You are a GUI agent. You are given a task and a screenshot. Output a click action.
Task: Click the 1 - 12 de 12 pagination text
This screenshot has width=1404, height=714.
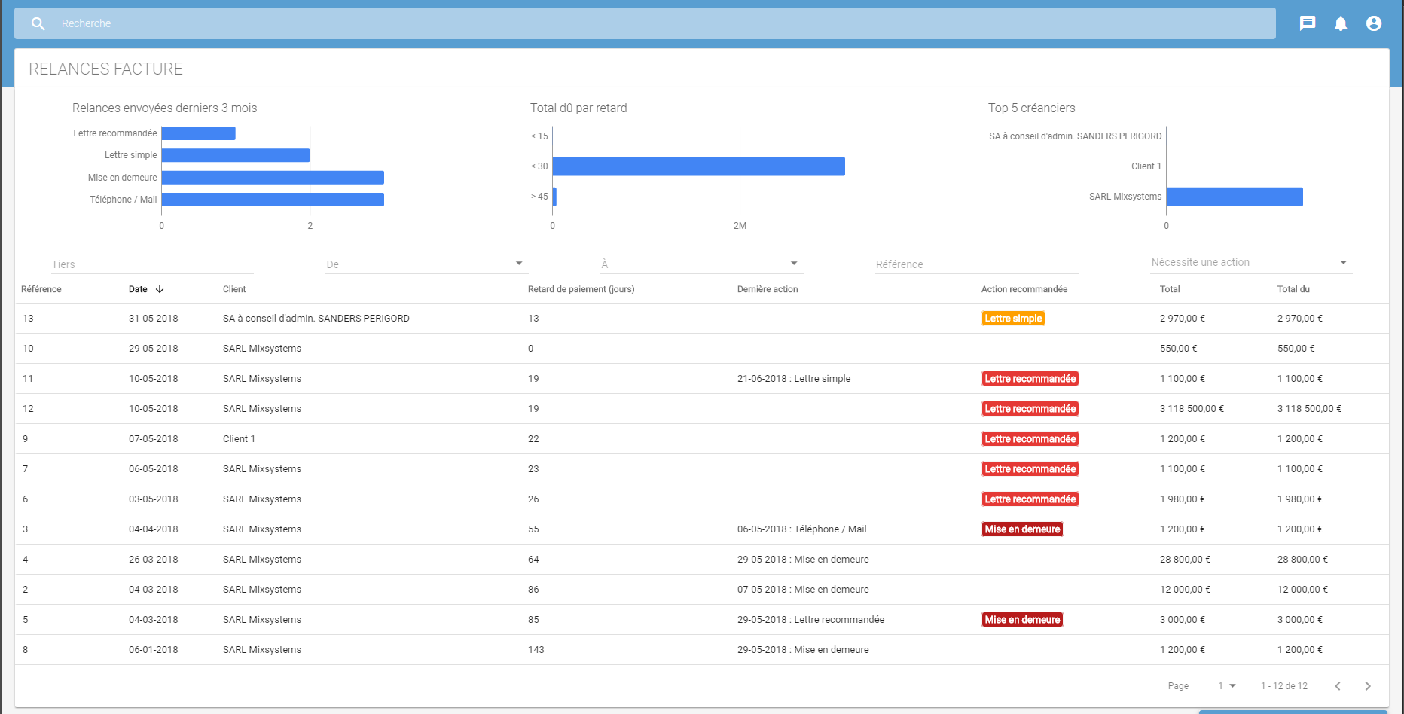click(x=1284, y=686)
